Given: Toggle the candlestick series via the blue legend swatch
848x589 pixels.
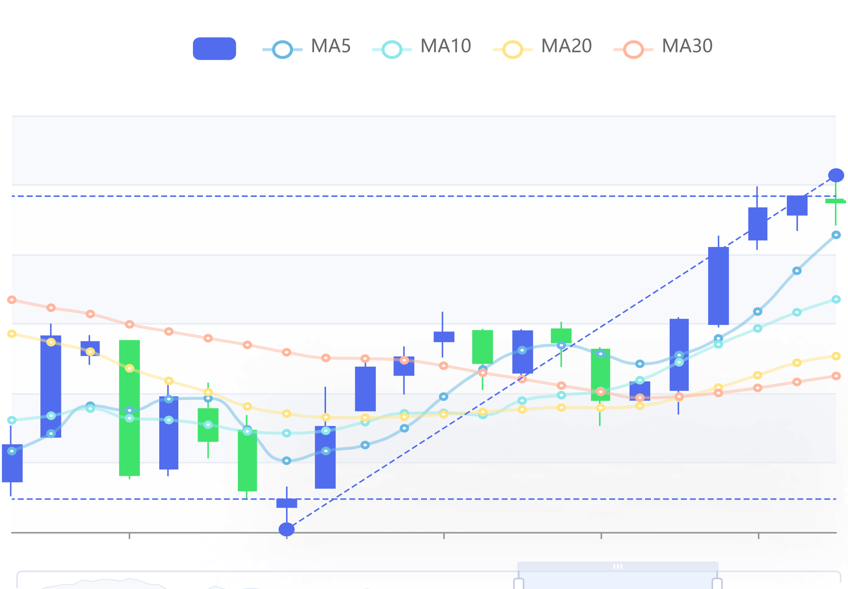Looking at the screenshot, I should pyautogui.click(x=214, y=49).
